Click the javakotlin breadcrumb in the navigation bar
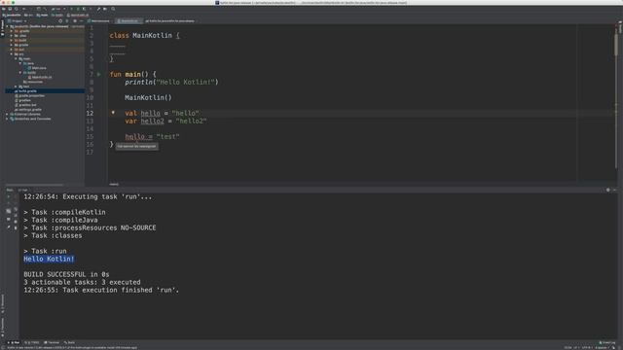Image resolution: width=623 pixels, height=350 pixels. pos(12,16)
